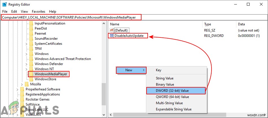
Task: Click the REG_SZ type cell
Action: (210, 30)
